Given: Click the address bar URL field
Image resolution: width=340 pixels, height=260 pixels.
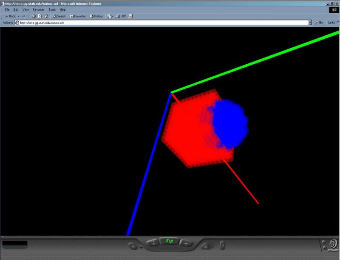Looking at the screenshot, I should pyautogui.click(x=161, y=23).
